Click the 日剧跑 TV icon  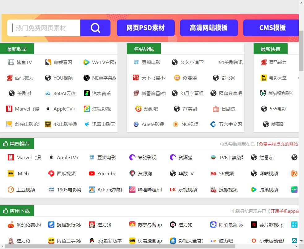click(216, 109)
